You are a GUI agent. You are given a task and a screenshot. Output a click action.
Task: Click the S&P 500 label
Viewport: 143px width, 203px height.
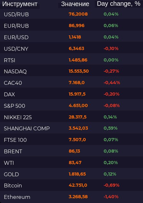(14, 106)
